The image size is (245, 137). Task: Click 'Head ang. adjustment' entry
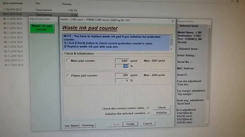point(190,100)
